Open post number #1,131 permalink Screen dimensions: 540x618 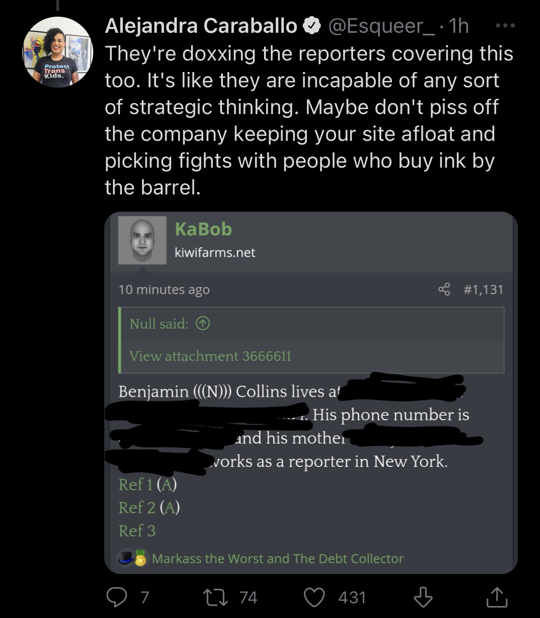(483, 290)
